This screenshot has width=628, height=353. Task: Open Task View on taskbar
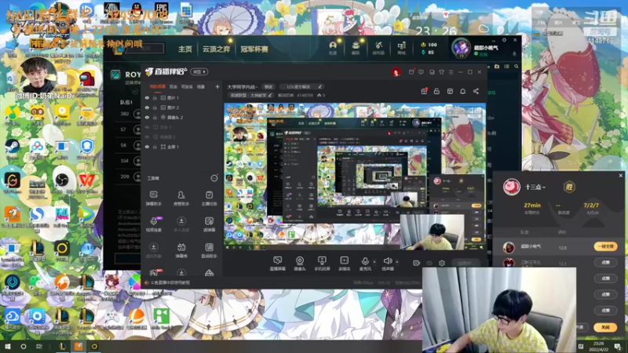39,347
